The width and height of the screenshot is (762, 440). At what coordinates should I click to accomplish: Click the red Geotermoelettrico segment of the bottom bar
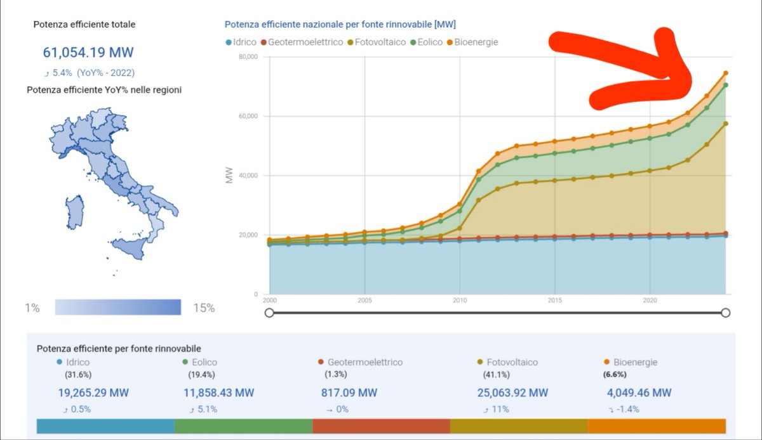tap(381, 426)
